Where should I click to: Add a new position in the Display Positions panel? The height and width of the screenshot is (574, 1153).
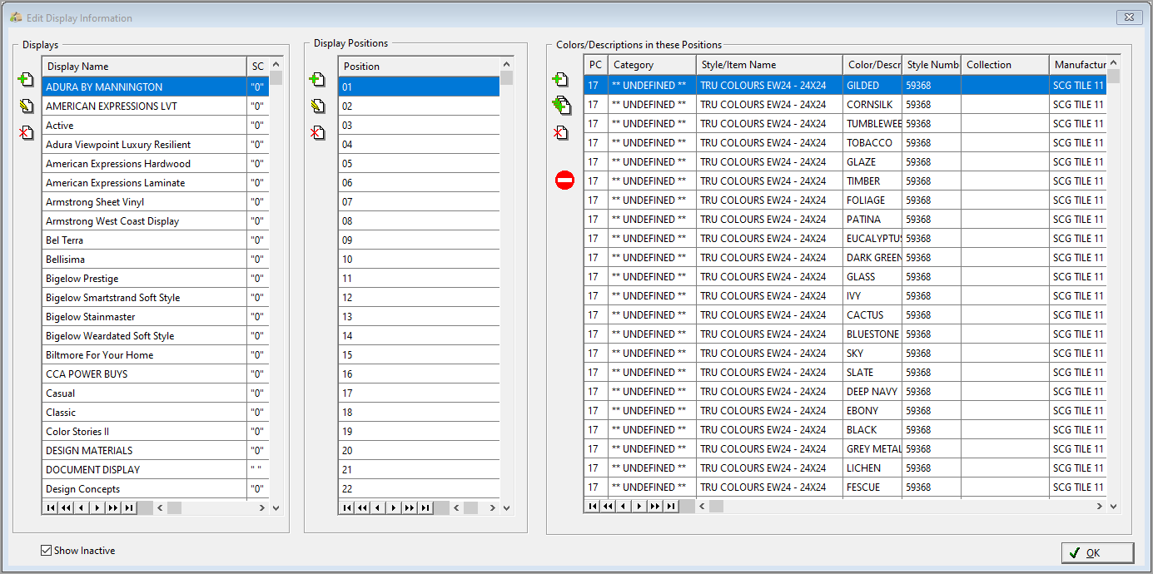click(x=317, y=80)
